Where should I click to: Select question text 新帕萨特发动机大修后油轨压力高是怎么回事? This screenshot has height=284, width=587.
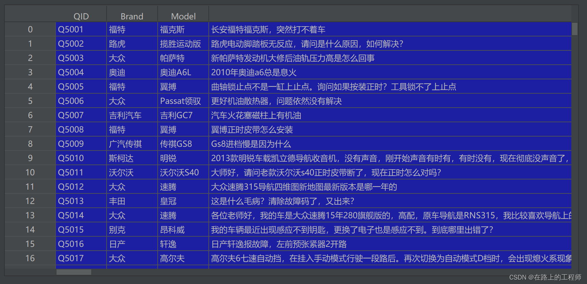(293, 58)
